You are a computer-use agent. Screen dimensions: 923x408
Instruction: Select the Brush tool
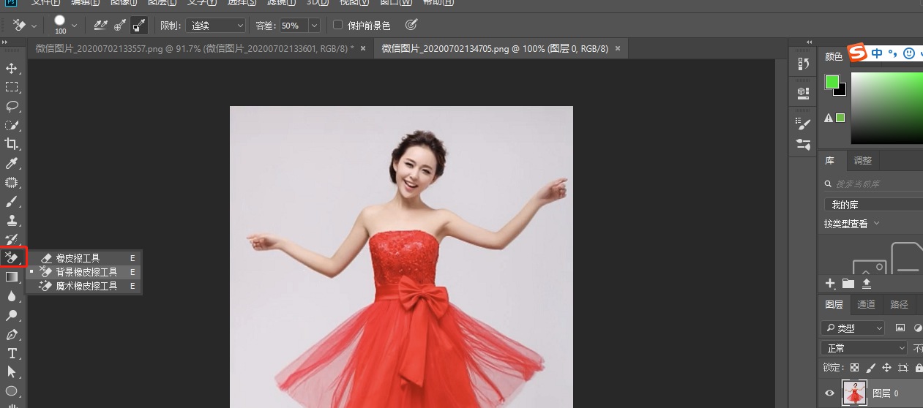coord(12,201)
